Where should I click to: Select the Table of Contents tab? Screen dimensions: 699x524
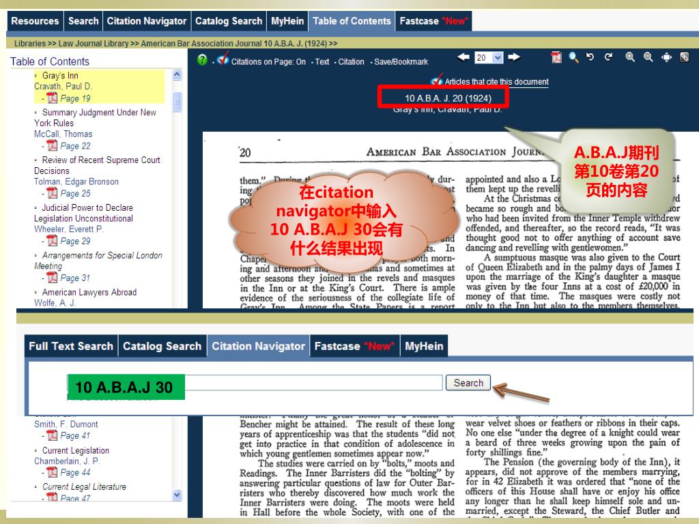pyautogui.click(x=352, y=21)
